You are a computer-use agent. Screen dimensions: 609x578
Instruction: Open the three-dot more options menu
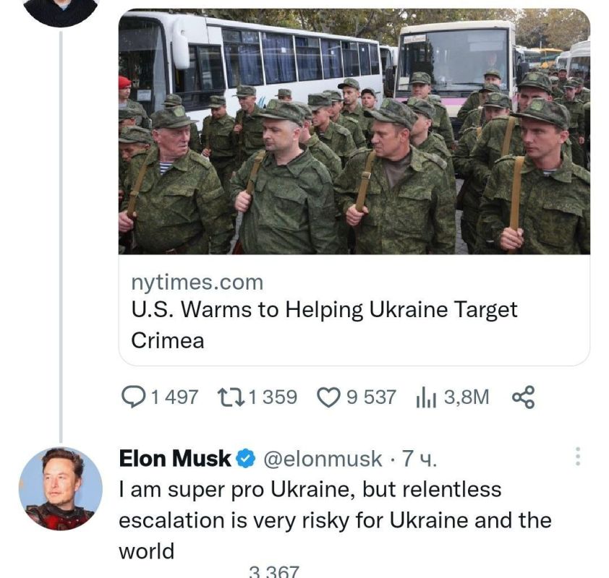[x=579, y=456]
